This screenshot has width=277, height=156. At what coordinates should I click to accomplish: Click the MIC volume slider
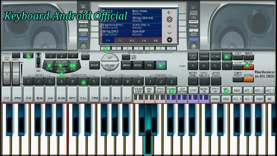click(38, 60)
